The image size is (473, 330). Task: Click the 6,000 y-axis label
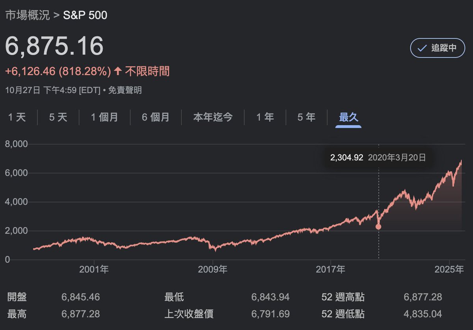click(16, 173)
